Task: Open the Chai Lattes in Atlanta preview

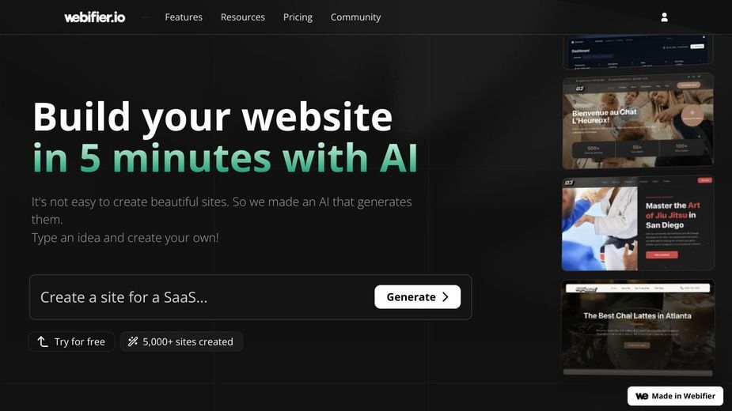Action: (638, 327)
